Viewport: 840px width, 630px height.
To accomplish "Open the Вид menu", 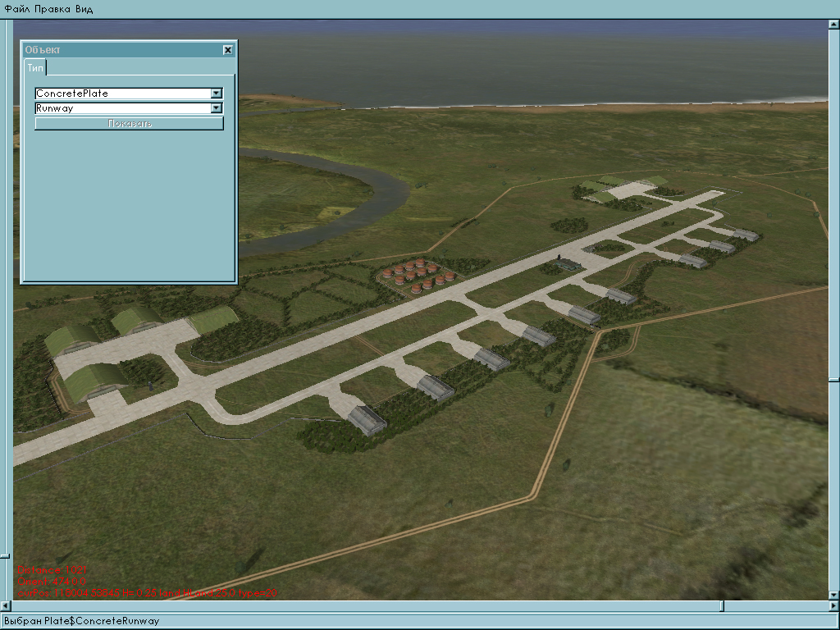I will (84, 9).
